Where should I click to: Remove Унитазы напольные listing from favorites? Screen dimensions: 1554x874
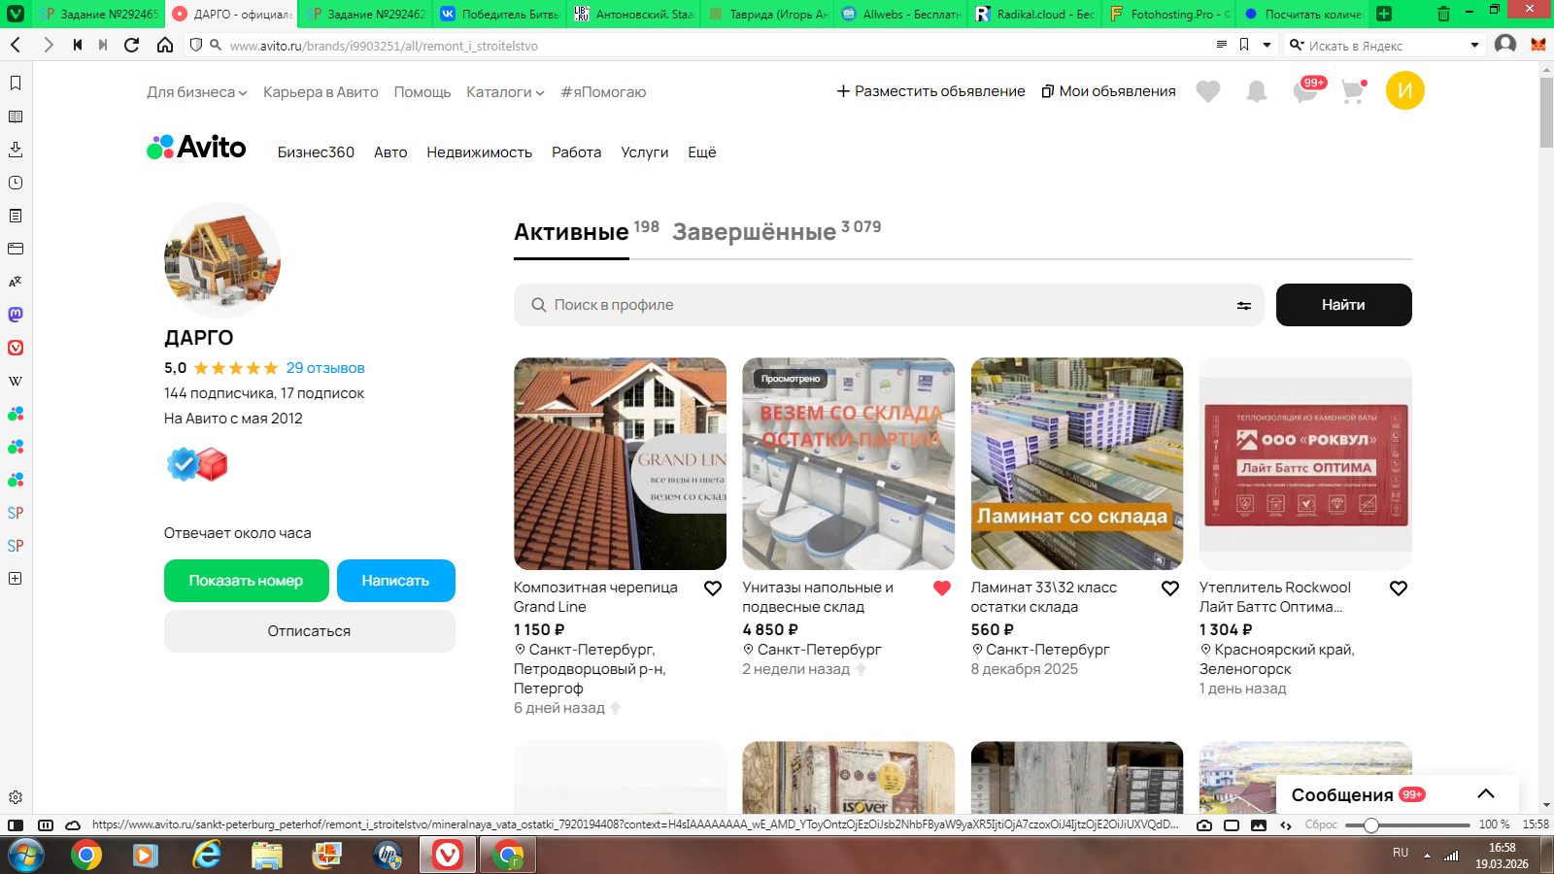coord(942,588)
